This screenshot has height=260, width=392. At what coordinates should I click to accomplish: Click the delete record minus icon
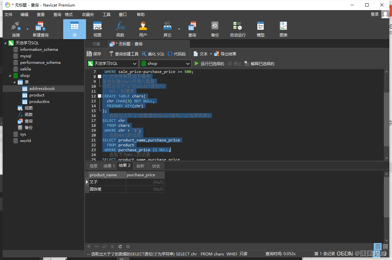(96, 247)
